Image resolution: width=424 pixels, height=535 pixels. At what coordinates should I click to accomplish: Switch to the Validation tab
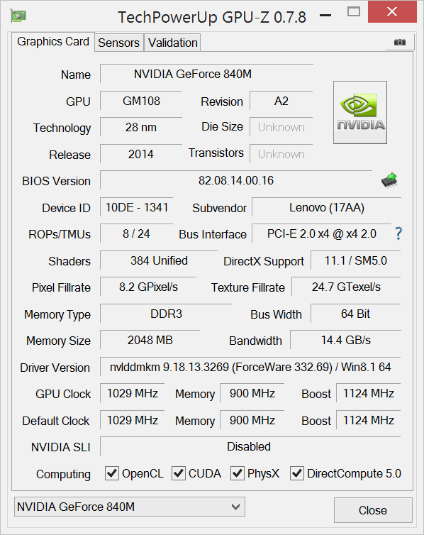coord(172,43)
